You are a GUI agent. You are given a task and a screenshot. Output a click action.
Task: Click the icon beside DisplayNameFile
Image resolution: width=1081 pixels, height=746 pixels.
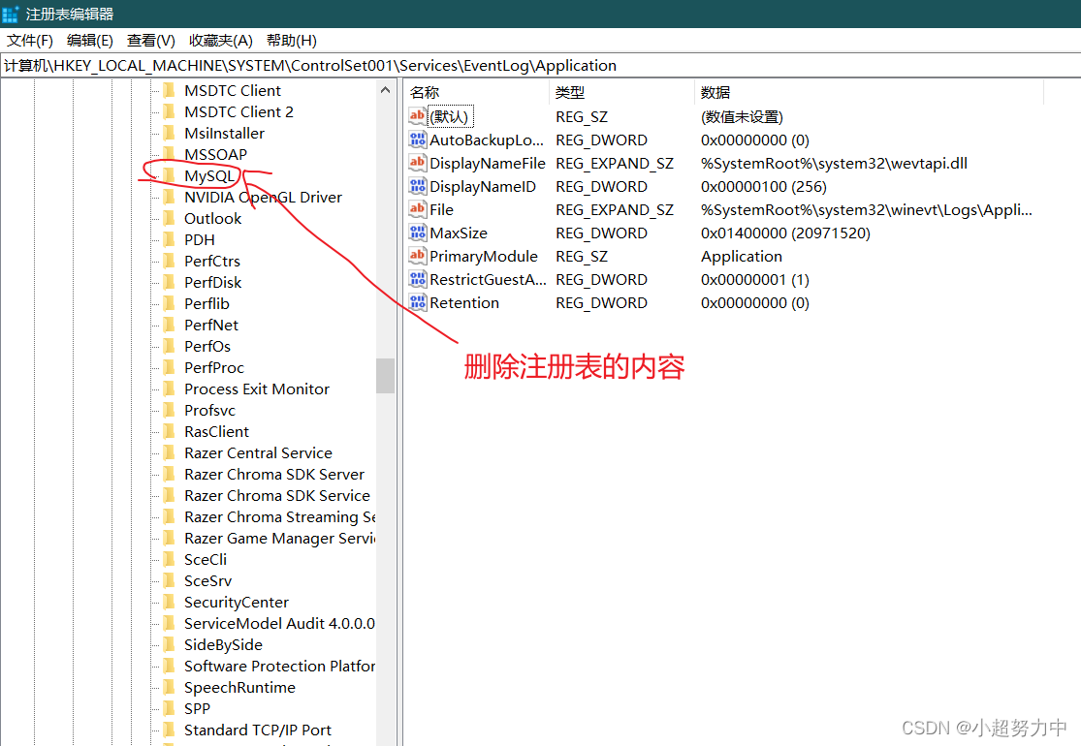[417, 163]
